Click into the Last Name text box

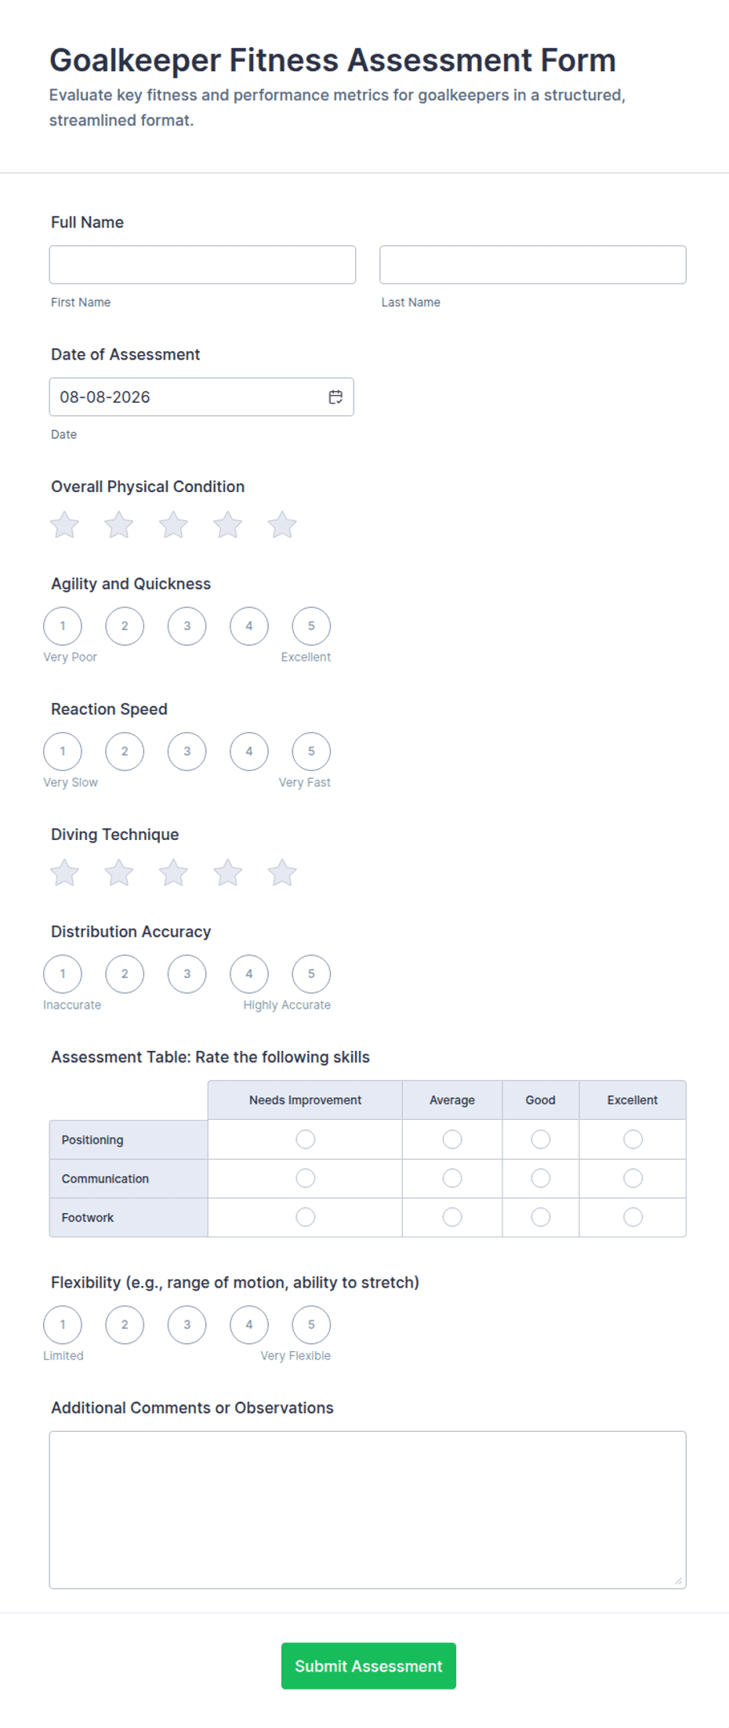coord(533,265)
